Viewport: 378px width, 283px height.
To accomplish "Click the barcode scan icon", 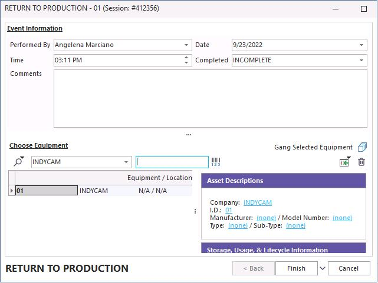I will coord(216,162).
